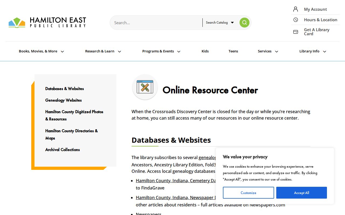This screenshot has height=215, width=345.
Task: Open Hamilton County Digitized Photos & Resources
Action: [x=74, y=115]
